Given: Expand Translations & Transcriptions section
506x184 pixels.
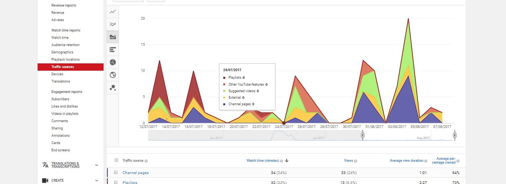Looking at the screenshot, I should [96, 165].
